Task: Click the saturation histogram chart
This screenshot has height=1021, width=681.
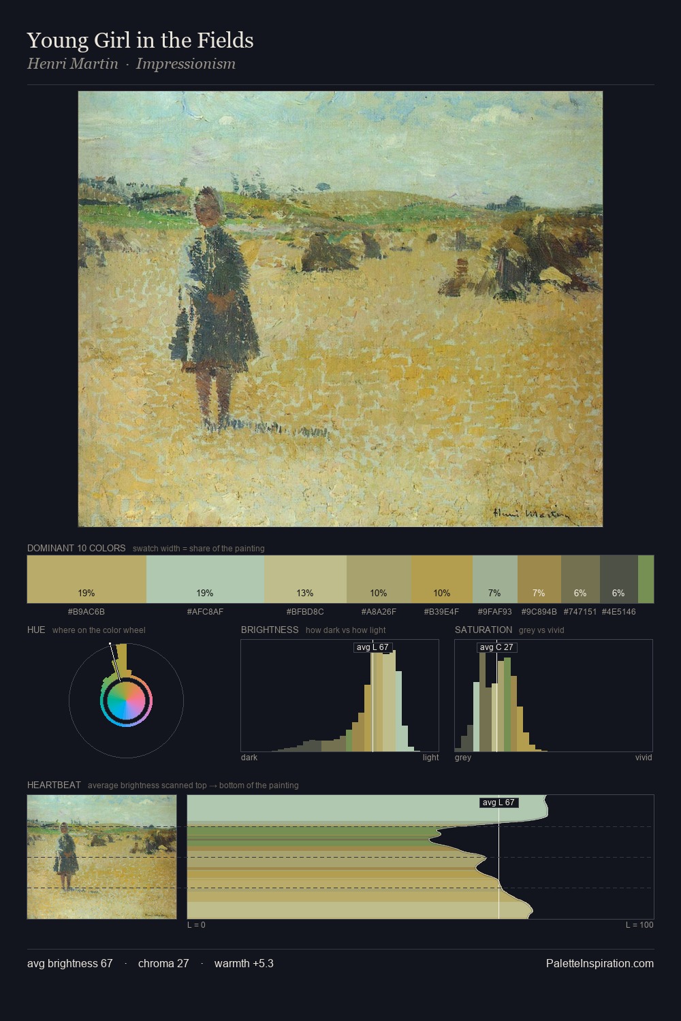Action: coord(554,696)
